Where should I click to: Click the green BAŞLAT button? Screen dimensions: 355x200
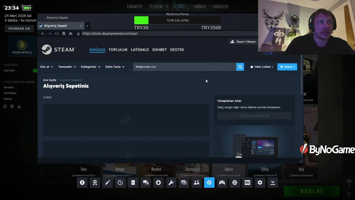tap(312, 191)
